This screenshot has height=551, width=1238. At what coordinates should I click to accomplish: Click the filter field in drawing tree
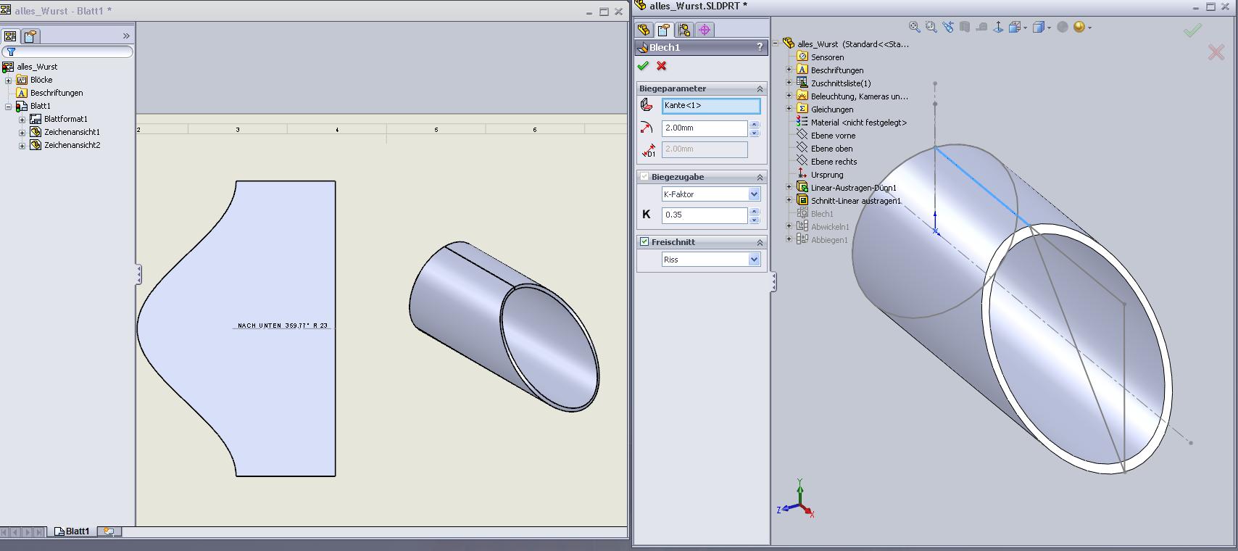(x=67, y=52)
